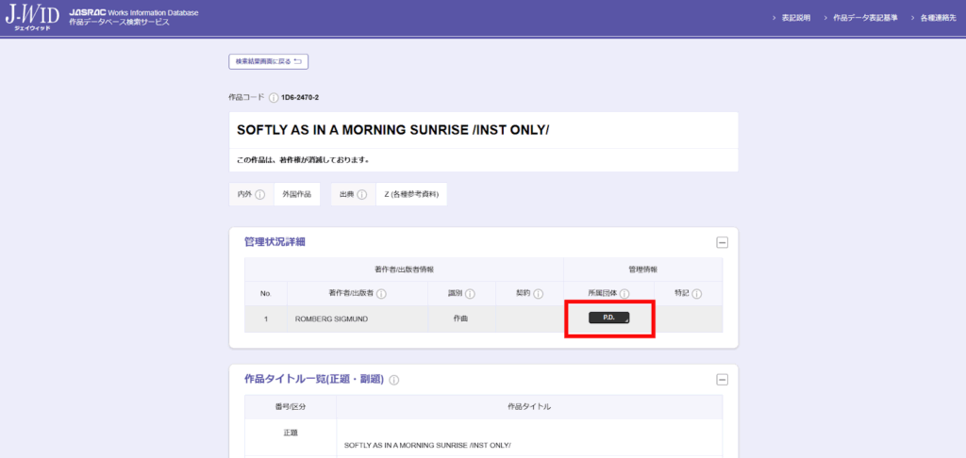966x458 pixels.
Task: Click the ROMBERG SIGMUND author cell
Action: click(x=331, y=319)
